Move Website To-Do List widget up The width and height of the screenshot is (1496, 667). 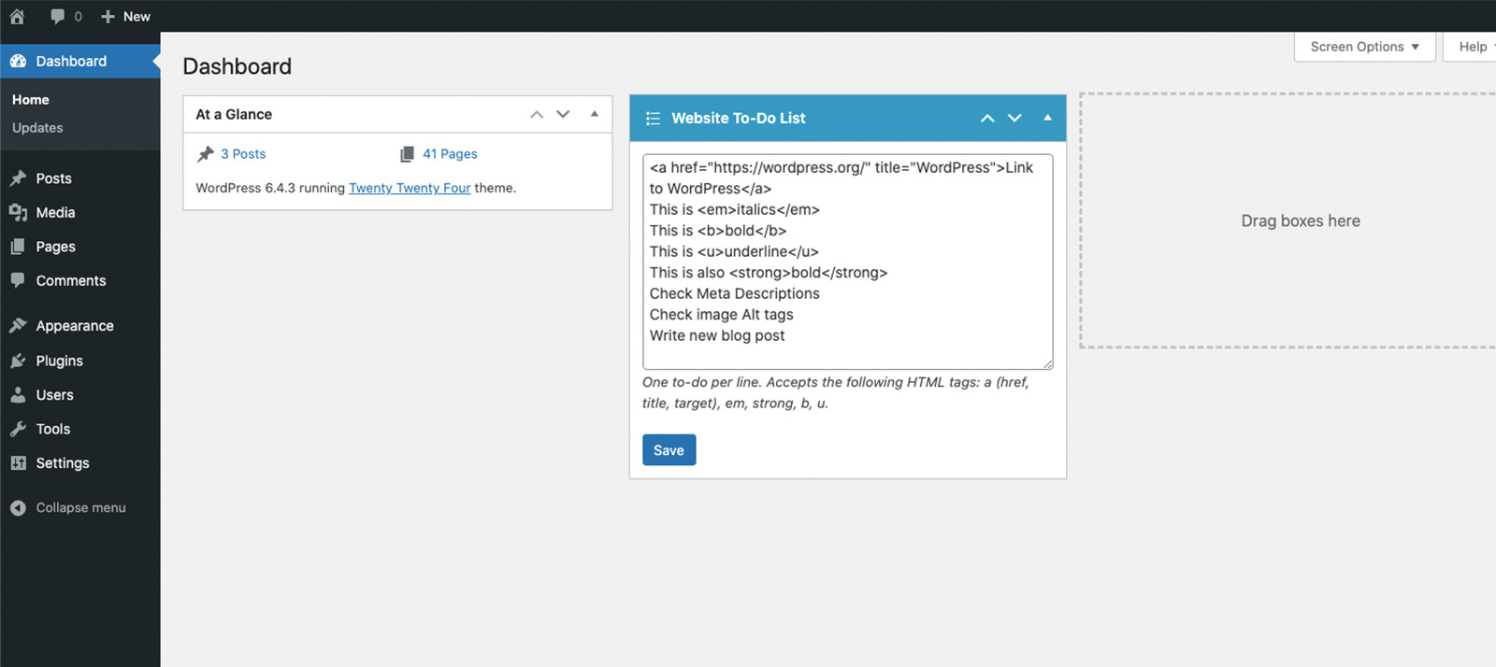pyautogui.click(x=987, y=118)
